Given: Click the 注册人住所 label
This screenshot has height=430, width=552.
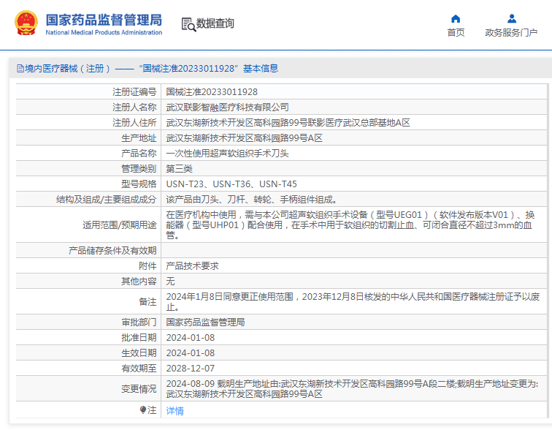Looking at the screenshot, I should (134, 123).
